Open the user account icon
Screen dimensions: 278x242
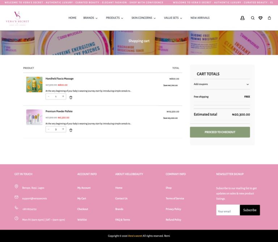click(x=243, y=18)
